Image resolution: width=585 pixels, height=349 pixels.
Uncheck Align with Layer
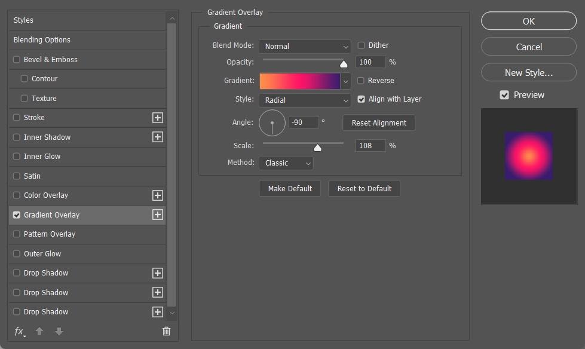(361, 99)
